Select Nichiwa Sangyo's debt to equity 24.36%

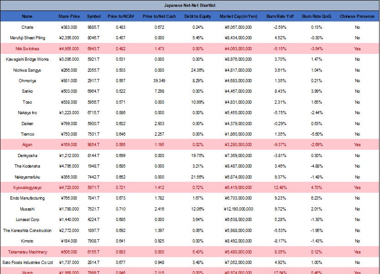pyautogui.click(x=197, y=70)
